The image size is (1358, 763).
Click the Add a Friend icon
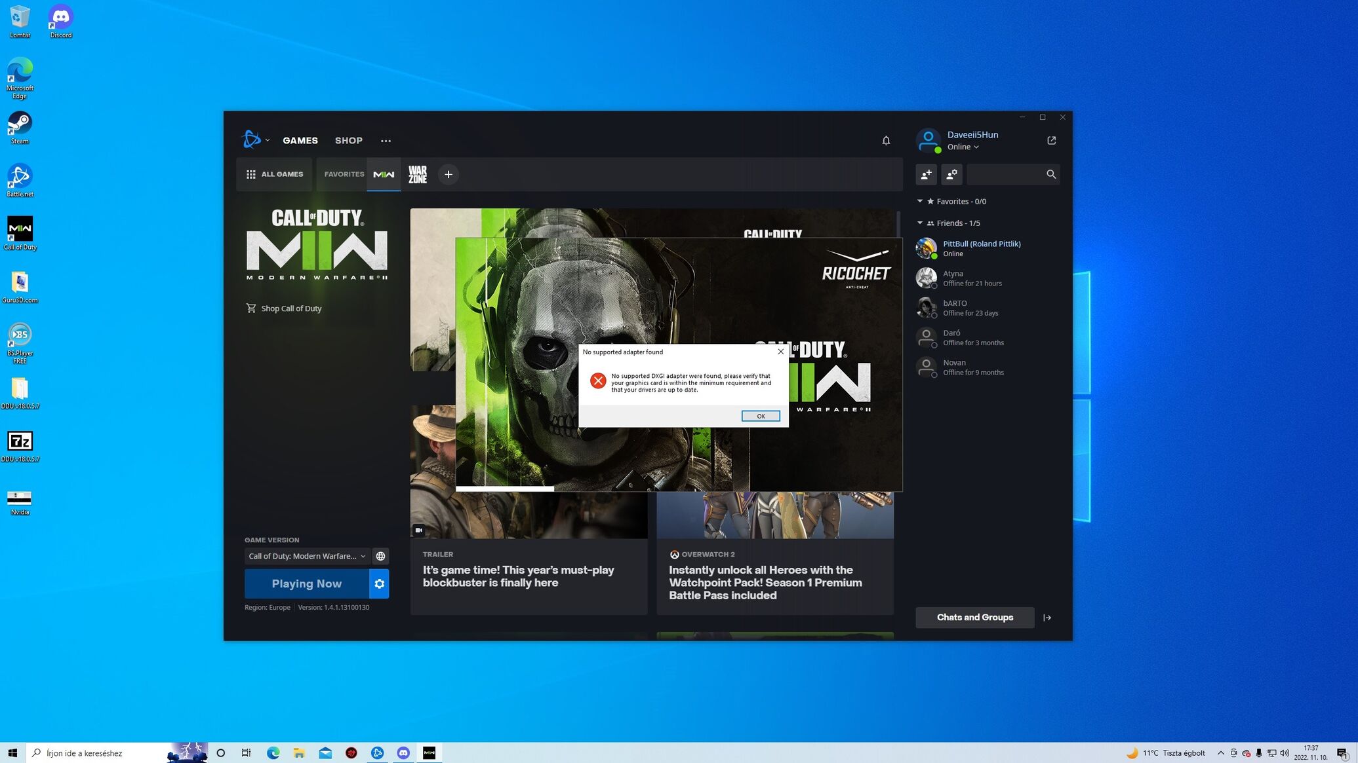[x=926, y=174]
